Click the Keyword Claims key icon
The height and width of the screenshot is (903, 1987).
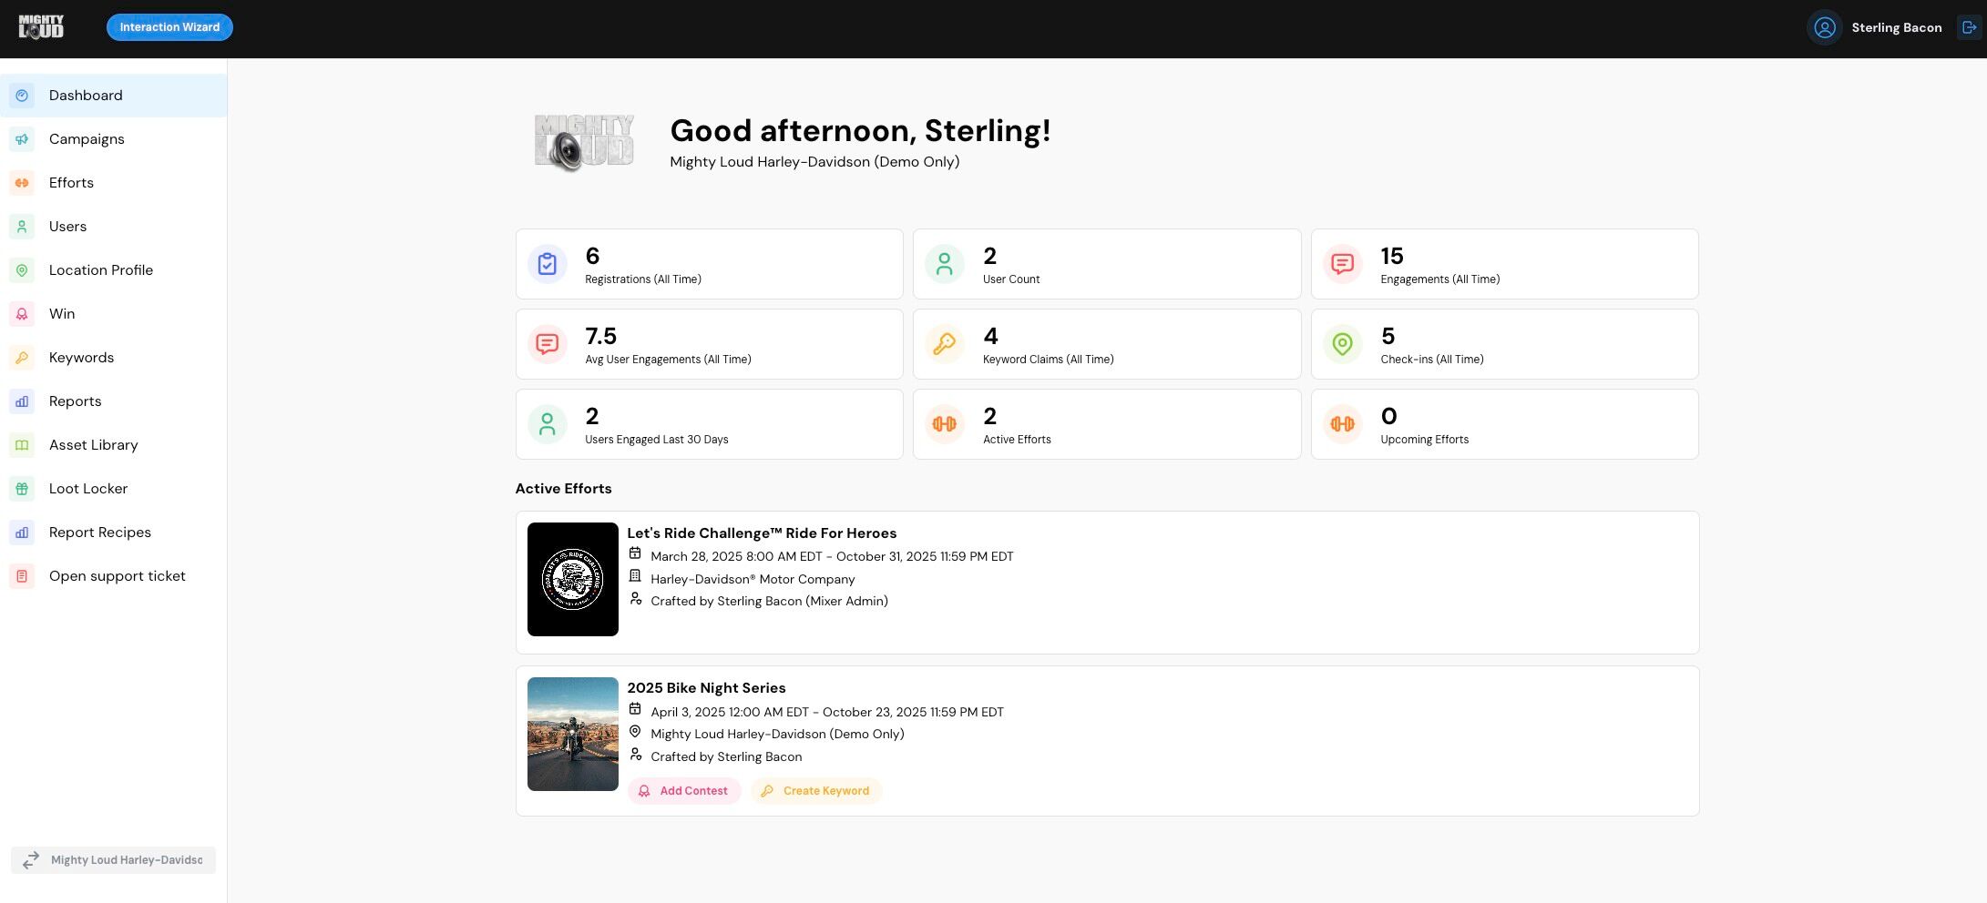click(x=945, y=344)
